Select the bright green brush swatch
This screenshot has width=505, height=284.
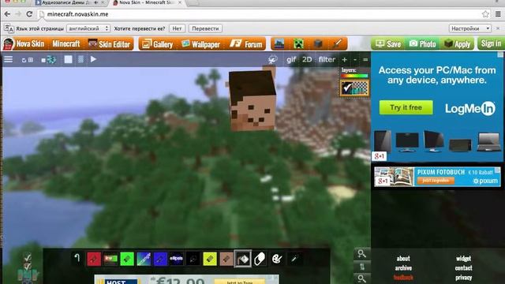tap(127, 259)
